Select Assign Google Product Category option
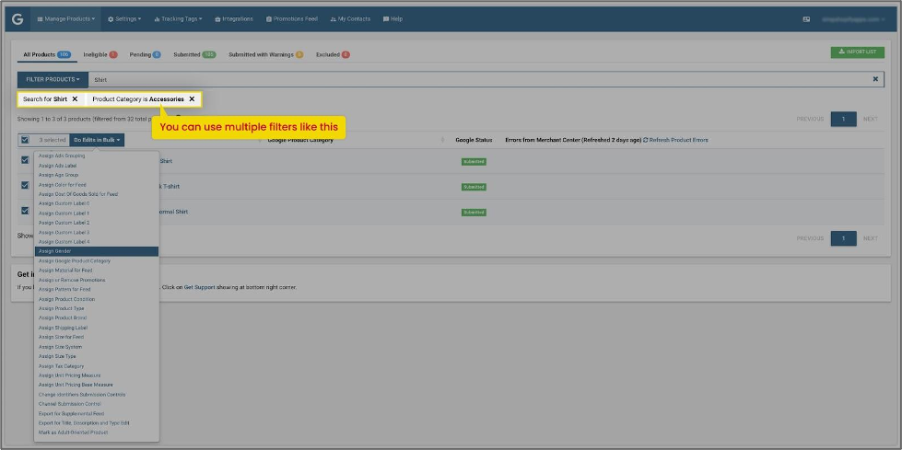The image size is (902, 450). coord(97,261)
